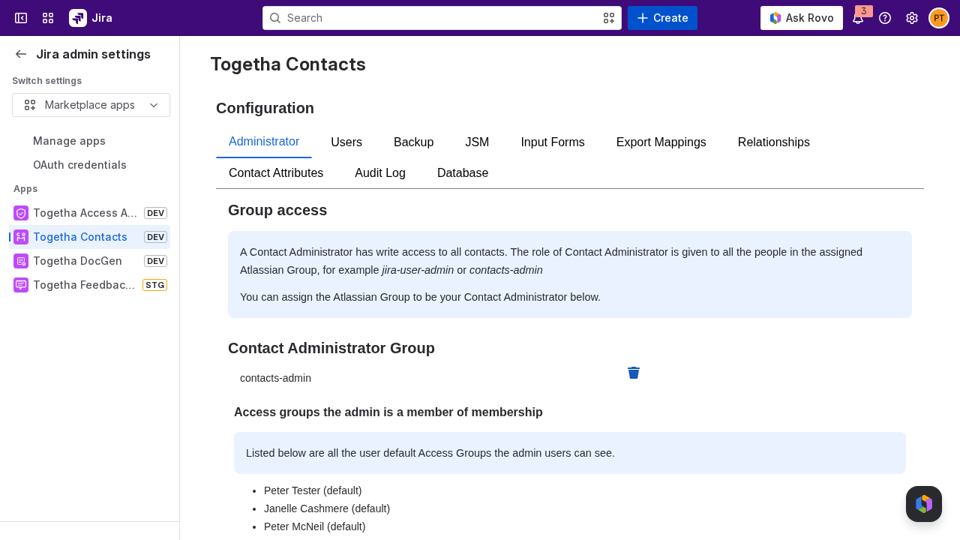Switch to the Relationships tab

(x=774, y=142)
